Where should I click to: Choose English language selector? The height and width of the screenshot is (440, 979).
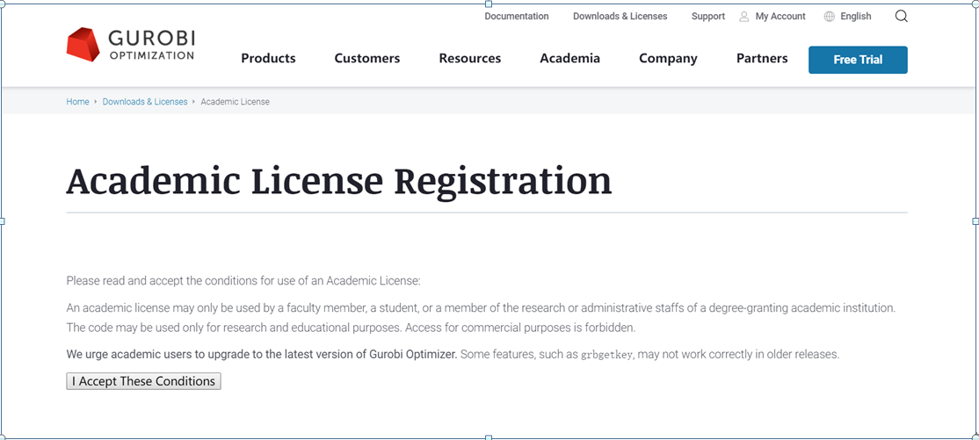[x=855, y=16]
